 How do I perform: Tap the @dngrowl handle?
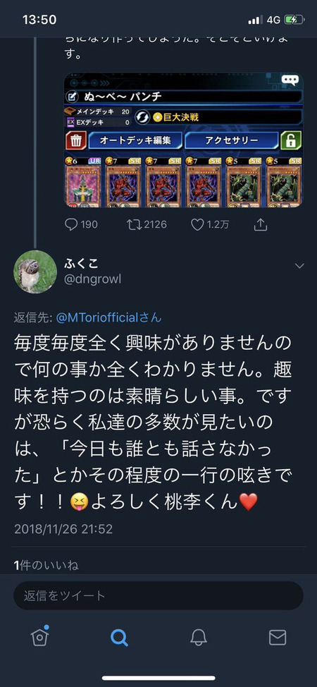coord(93,279)
